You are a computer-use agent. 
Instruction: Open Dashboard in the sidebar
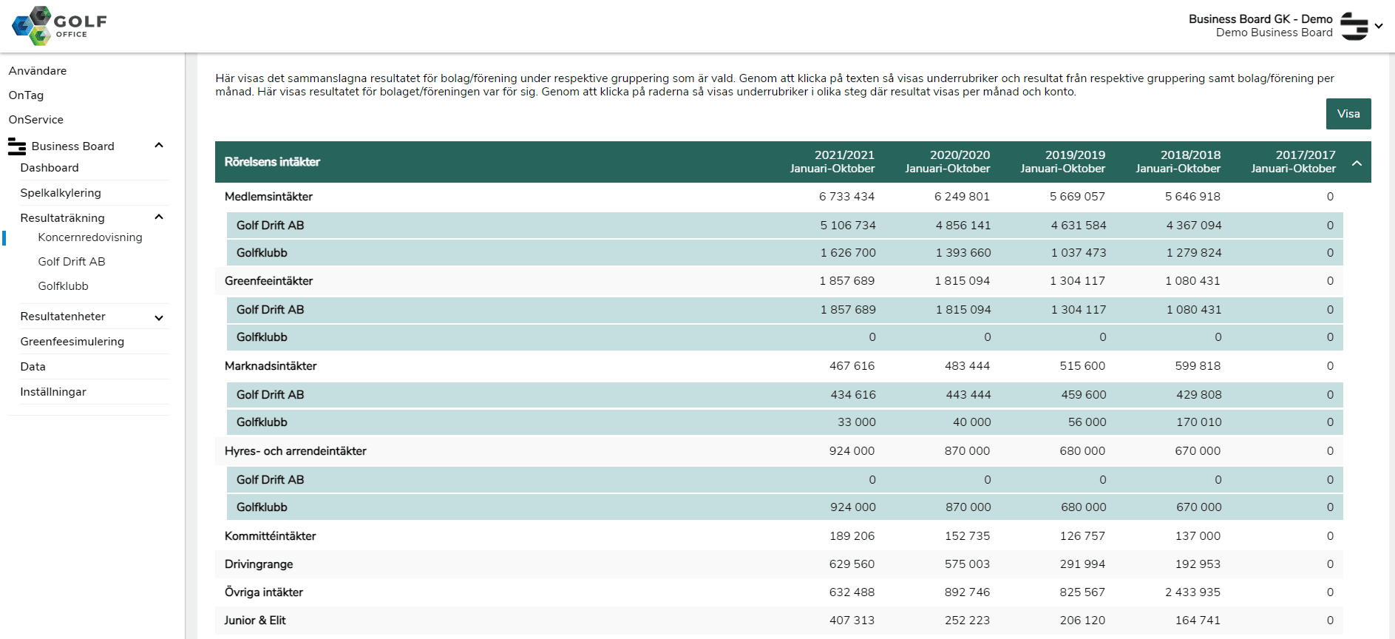coord(50,168)
